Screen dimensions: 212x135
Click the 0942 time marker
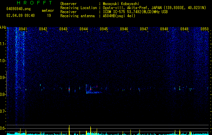pos(43,29)
